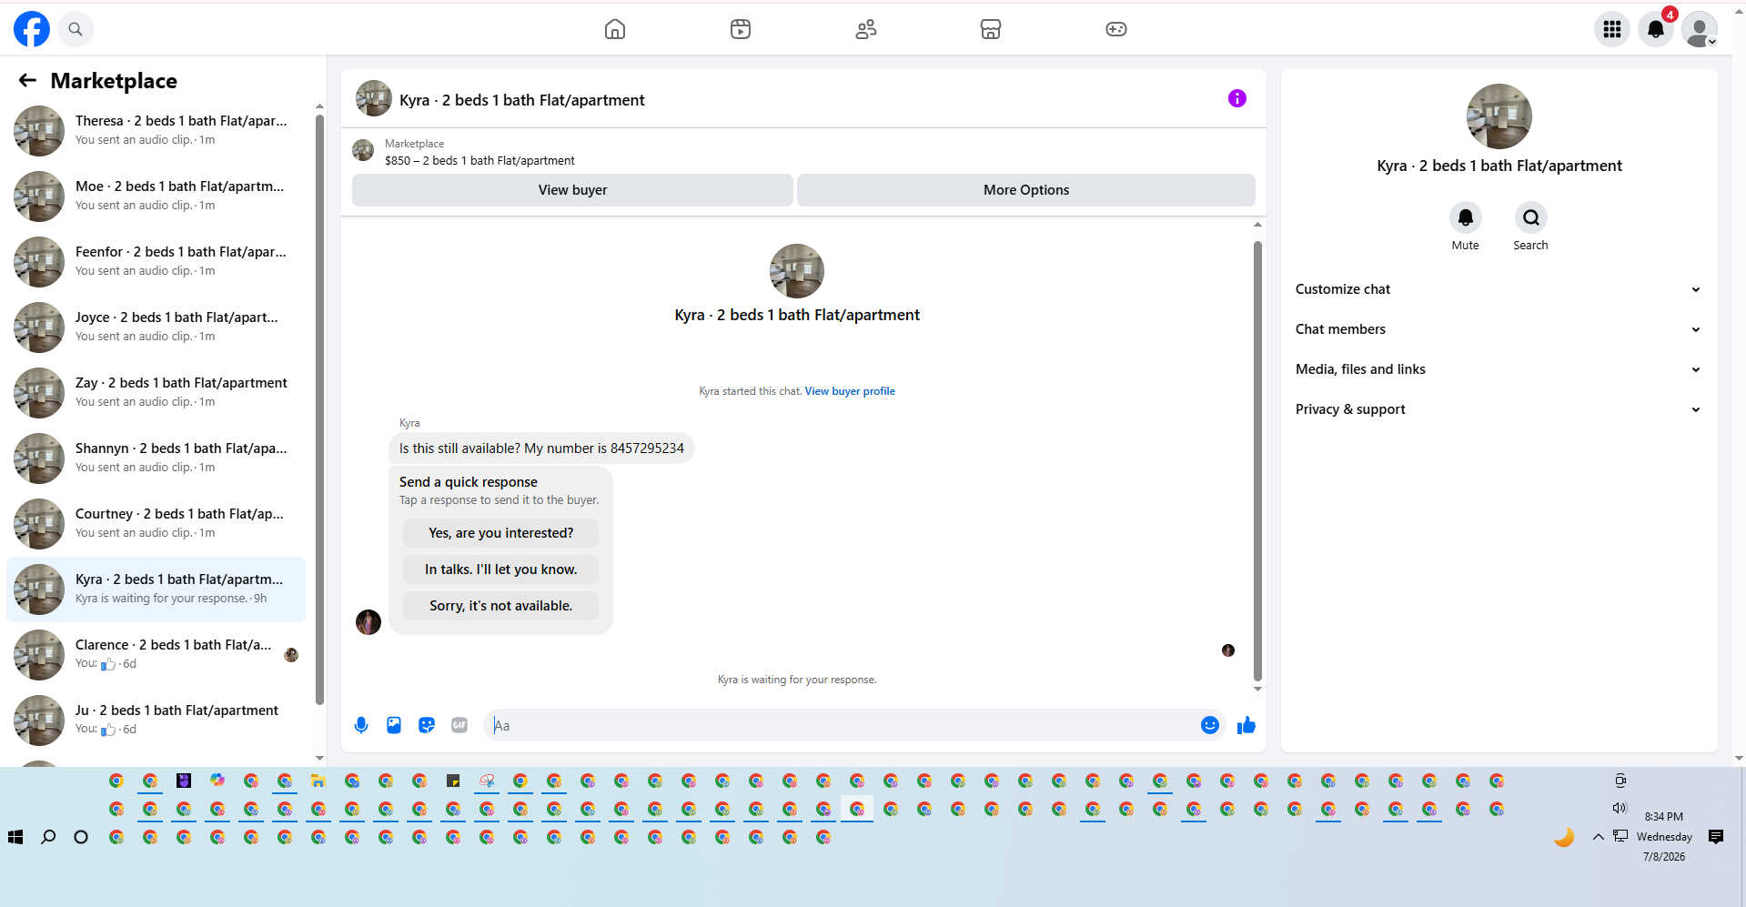Click the View buyer button
The image size is (1746, 907).
(x=572, y=190)
